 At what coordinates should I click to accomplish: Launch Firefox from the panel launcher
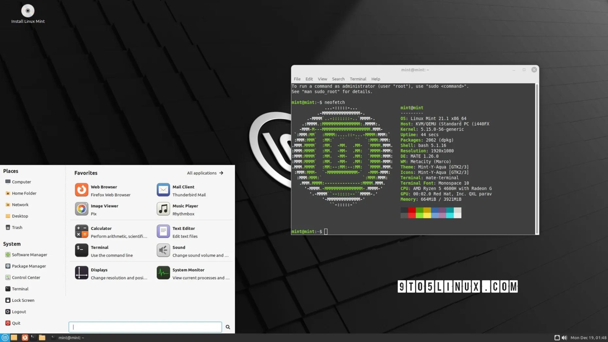(24, 338)
